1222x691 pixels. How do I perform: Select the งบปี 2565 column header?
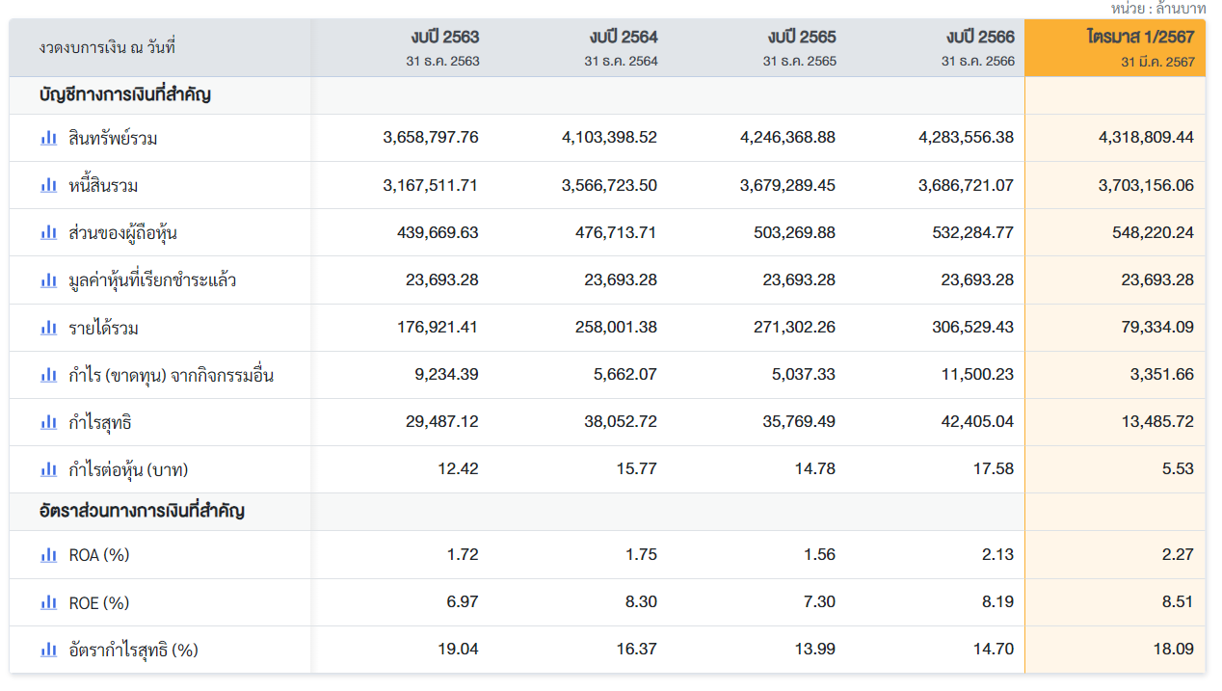click(802, 38)
